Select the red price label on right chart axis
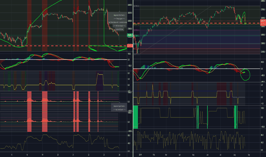The image size is (266, 157). tap(263, 22)
